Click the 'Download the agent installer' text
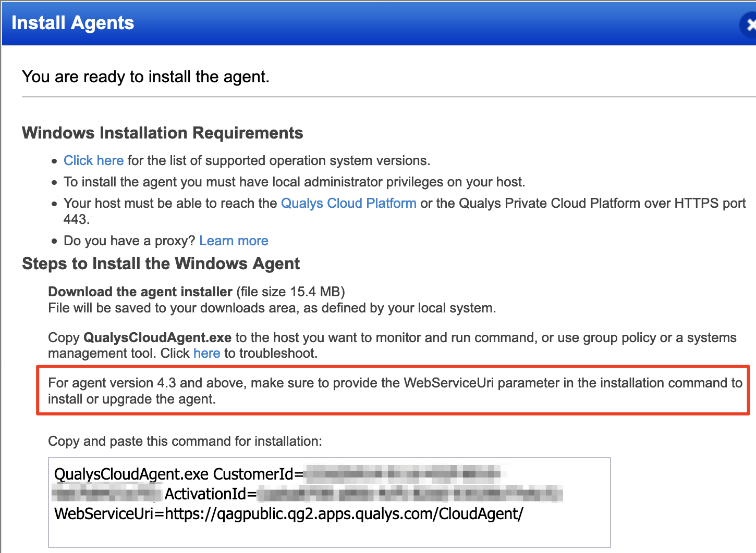The height and width of the screenshot is (553, 756). tap(140, 292)
